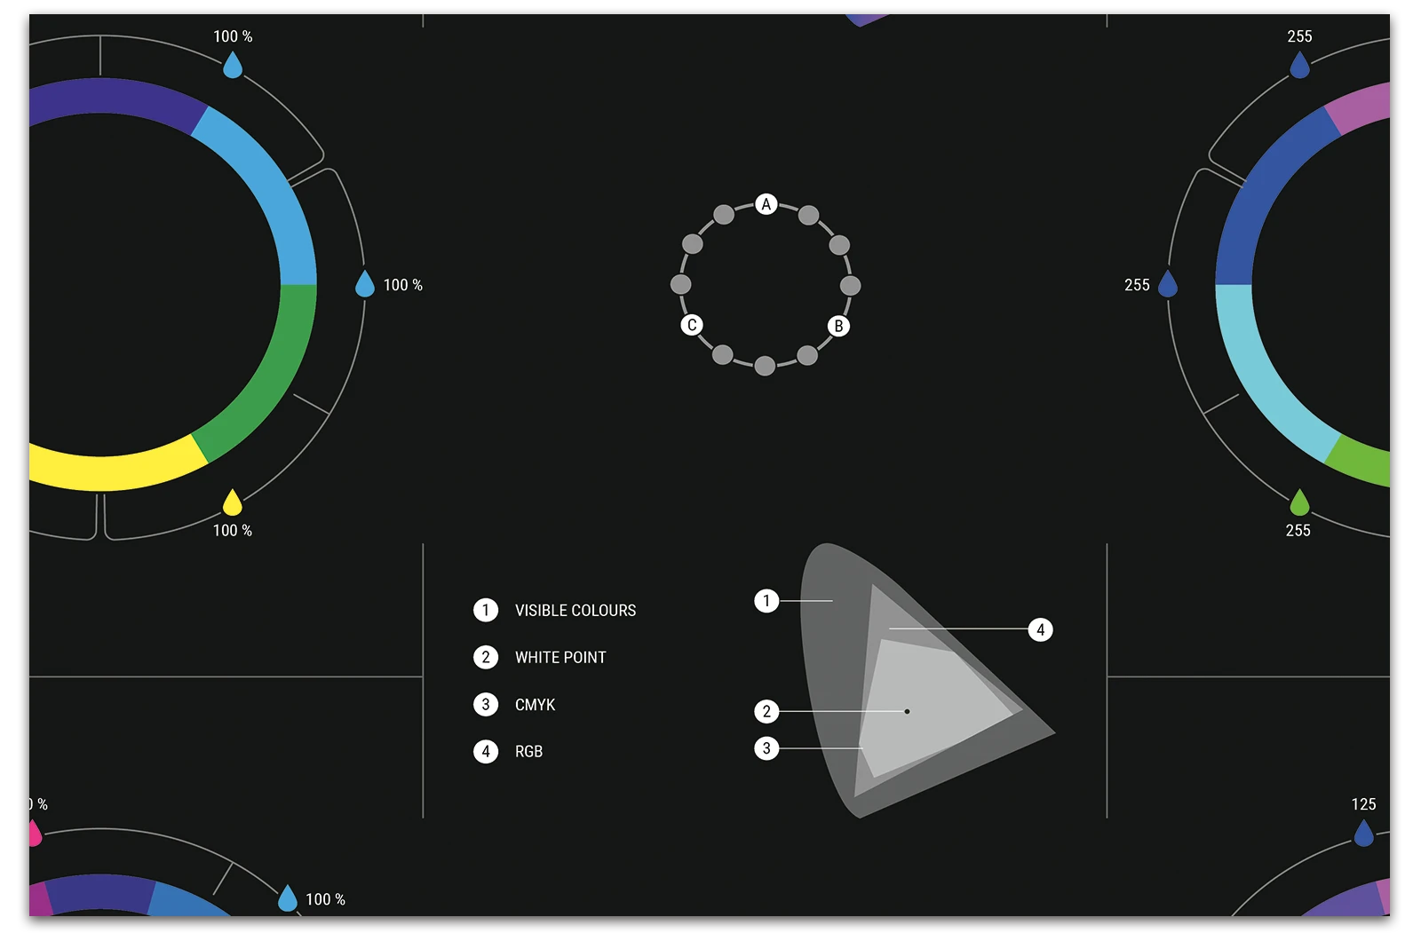Click the pink droplet icon at the bottom-left edge
This screenshot has width=1421, height=941.
tap(34, 834)
